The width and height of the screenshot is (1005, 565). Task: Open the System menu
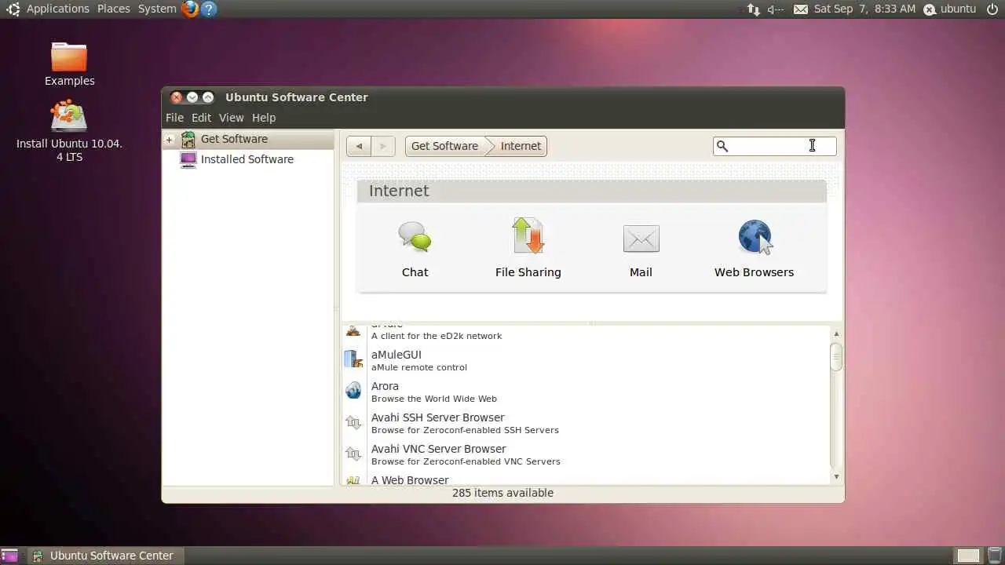click(157, 9)
